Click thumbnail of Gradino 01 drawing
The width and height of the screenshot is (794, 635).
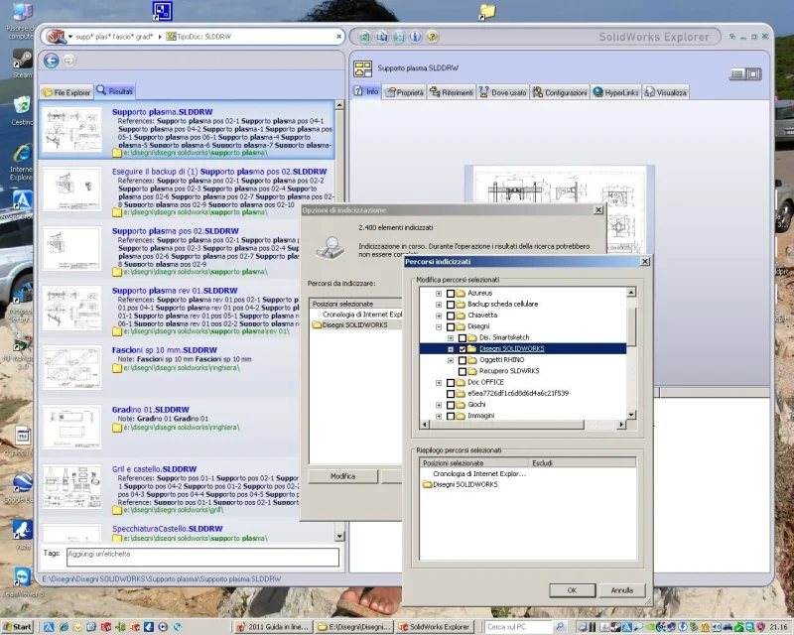click(71, 428)
